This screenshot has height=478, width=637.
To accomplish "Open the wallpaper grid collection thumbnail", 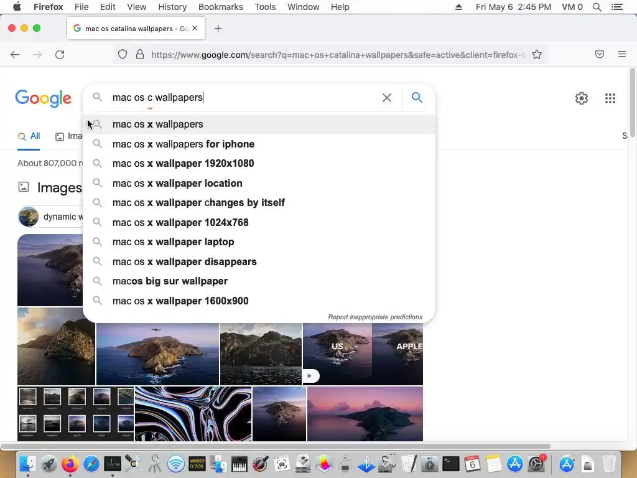I will click(x=75, y=414).
